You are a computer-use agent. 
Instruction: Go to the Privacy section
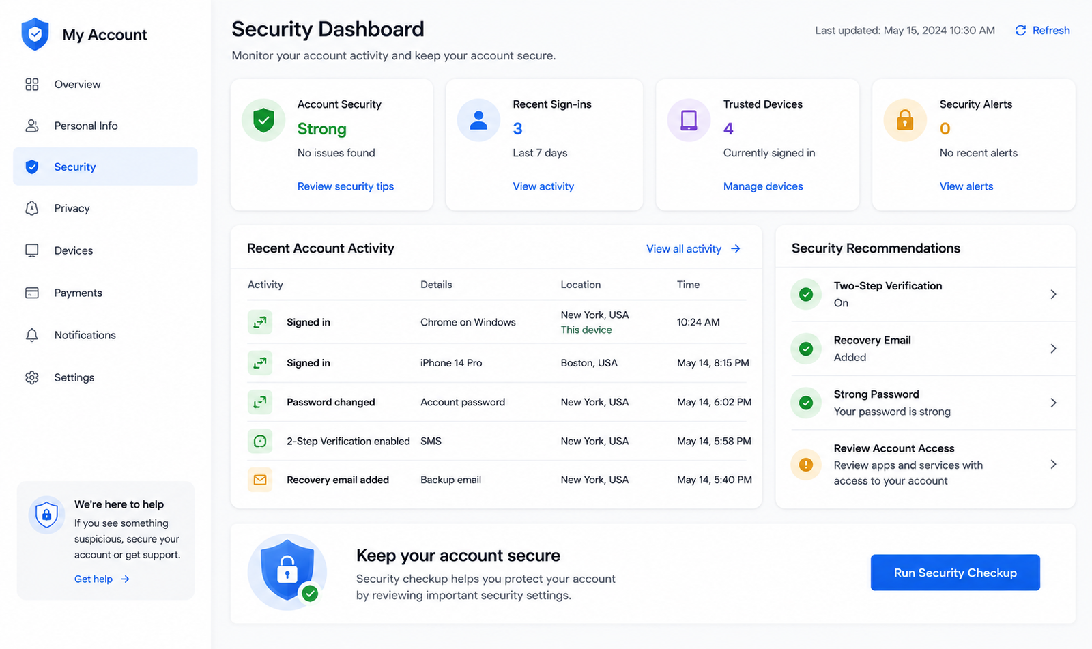pyautogui.click(x=105, y=208)
